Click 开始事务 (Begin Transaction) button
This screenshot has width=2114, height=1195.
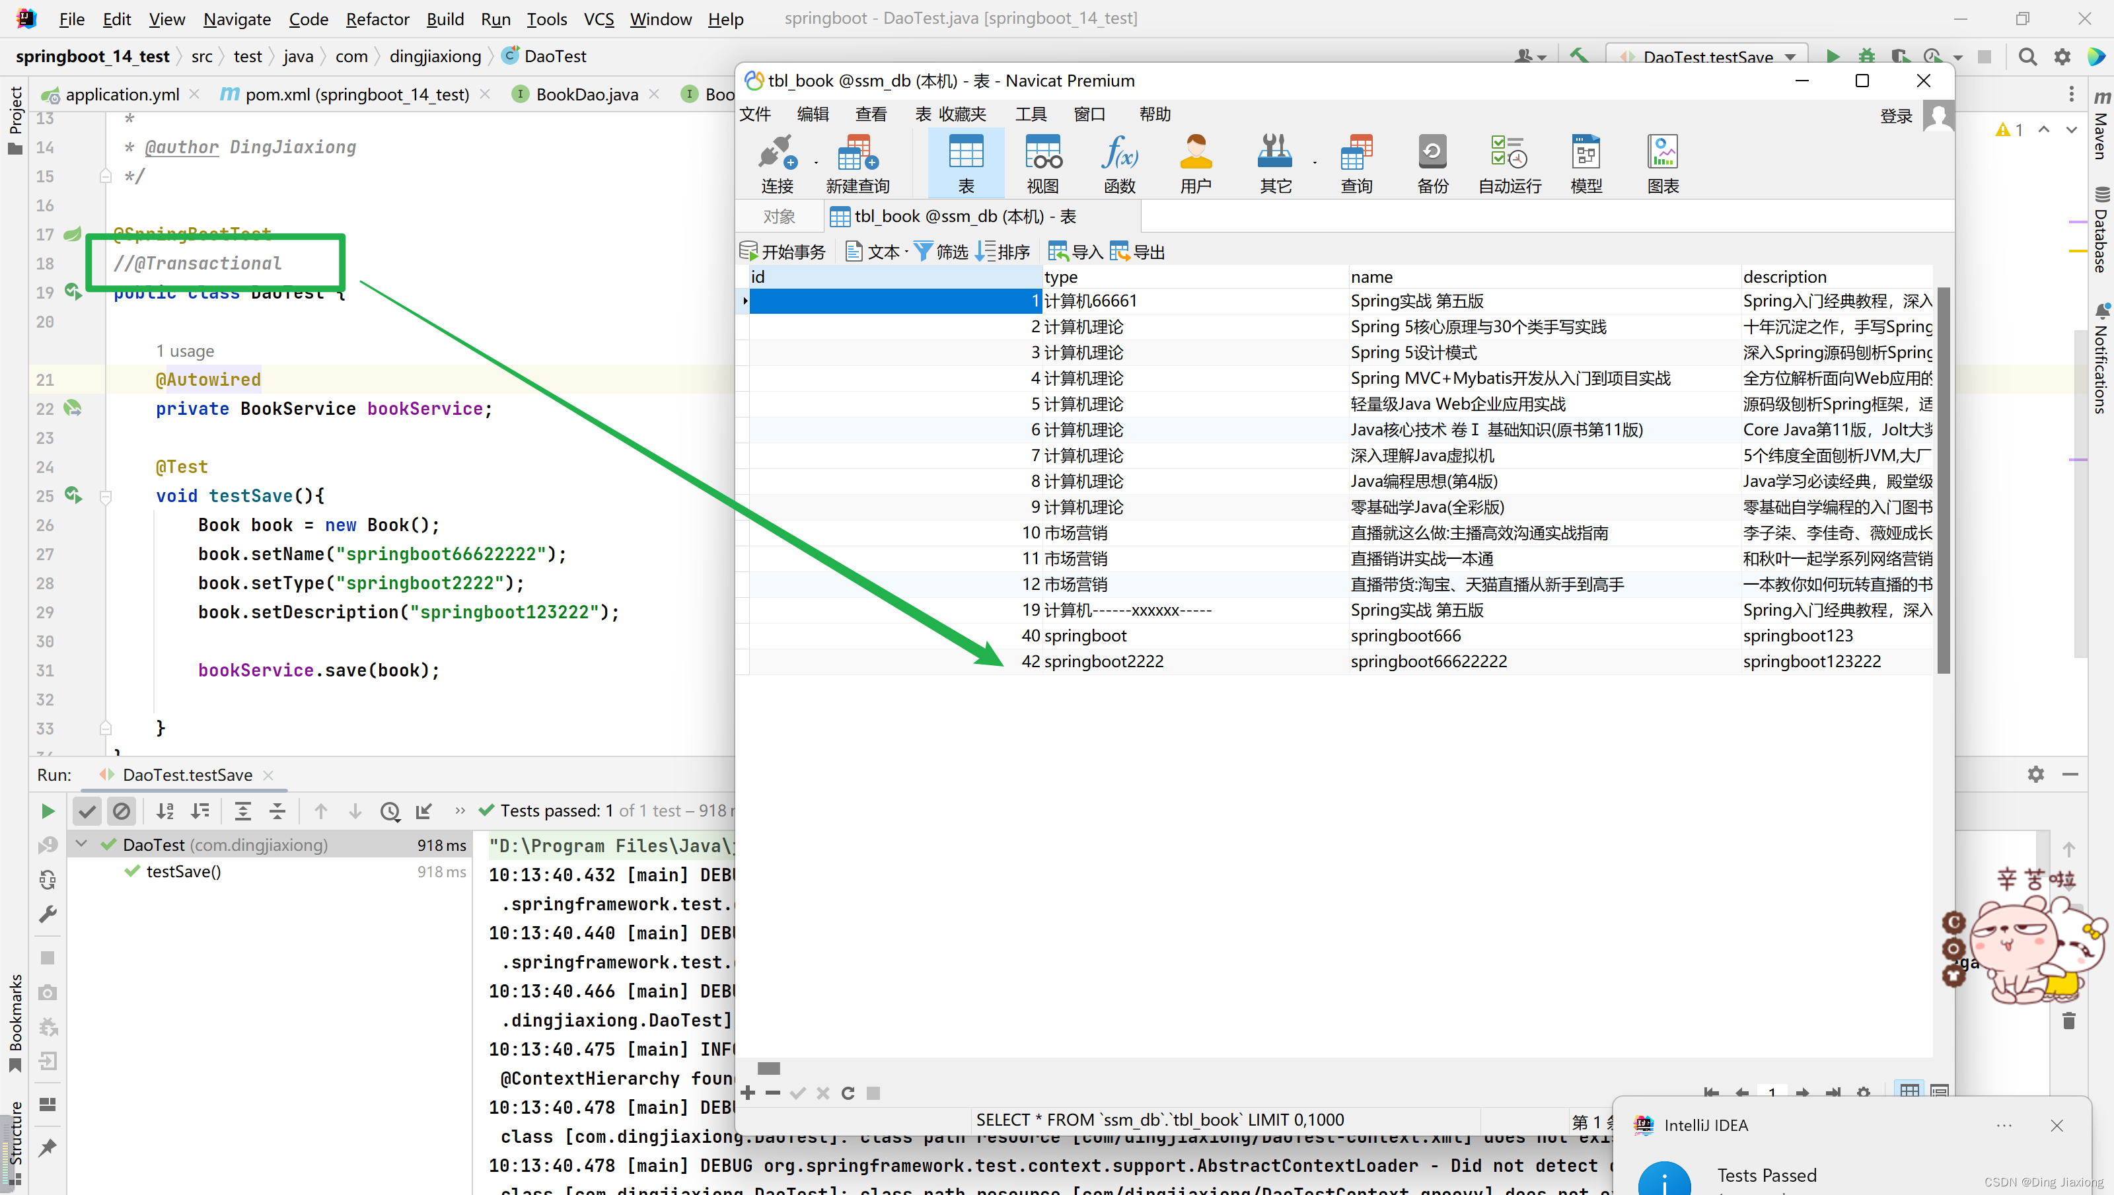tap(783, 252)
